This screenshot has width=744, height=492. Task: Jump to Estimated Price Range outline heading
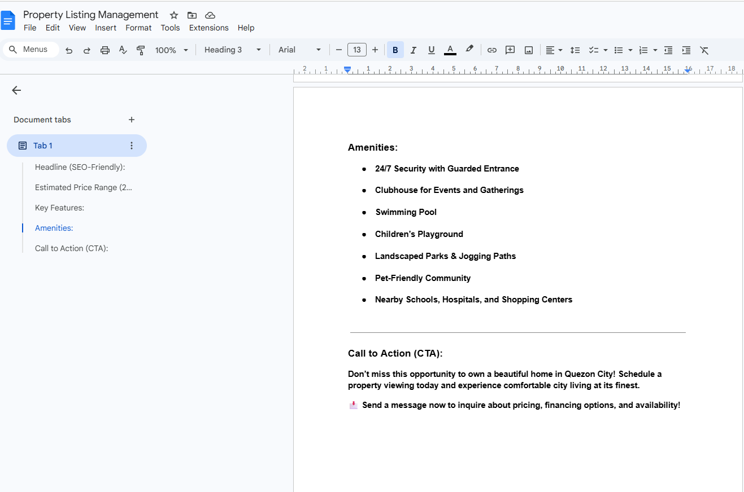pyautogui.click(x=84, y=187)
